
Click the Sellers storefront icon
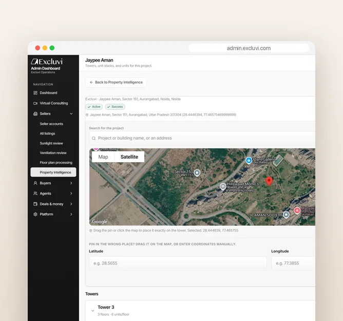point(35,114)
